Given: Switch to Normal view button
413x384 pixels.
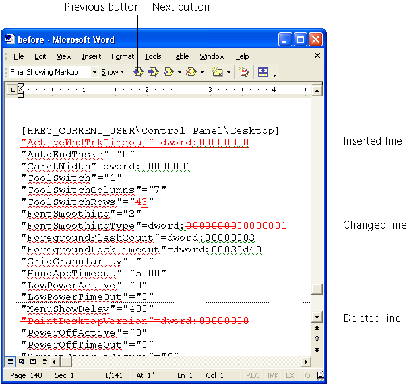Looking at the screenshot, I should coord(11,362).
